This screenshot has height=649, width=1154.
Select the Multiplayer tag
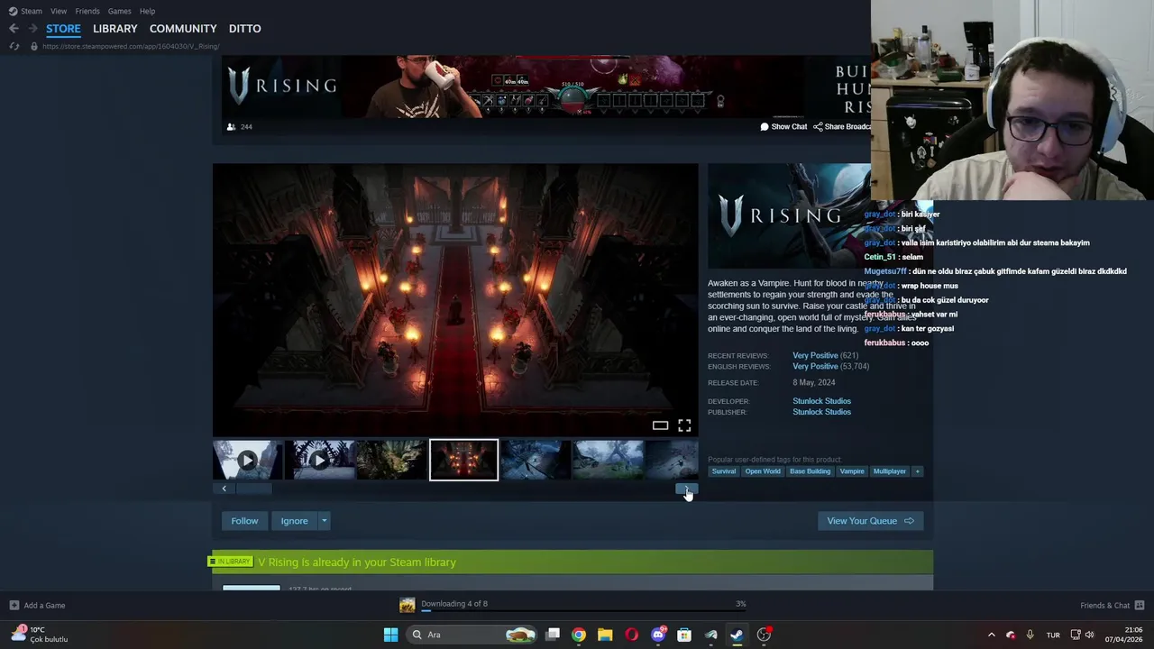(x=890, y=471)
